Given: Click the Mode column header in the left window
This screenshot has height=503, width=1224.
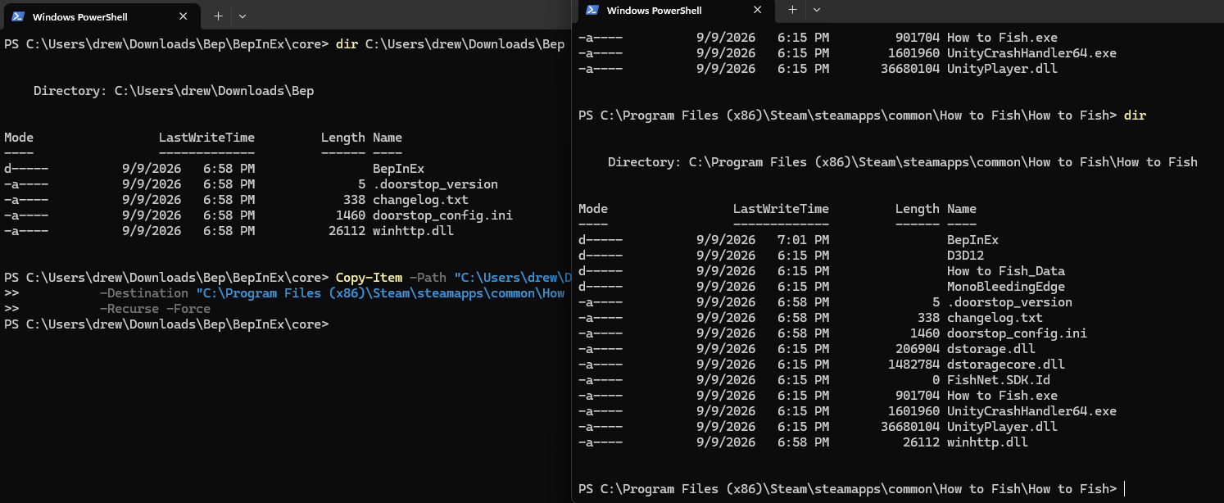Looking at the screenshot, I should click(x=19, y=138).
